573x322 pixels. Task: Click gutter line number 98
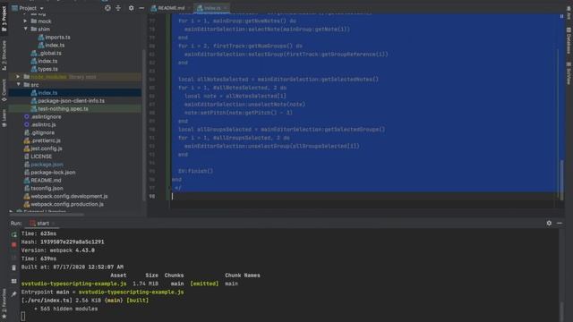click(x=151, y=196)
